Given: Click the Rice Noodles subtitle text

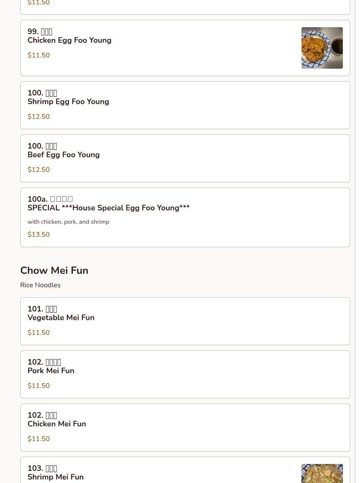Looking at the screenshot, I should [40, 285].
